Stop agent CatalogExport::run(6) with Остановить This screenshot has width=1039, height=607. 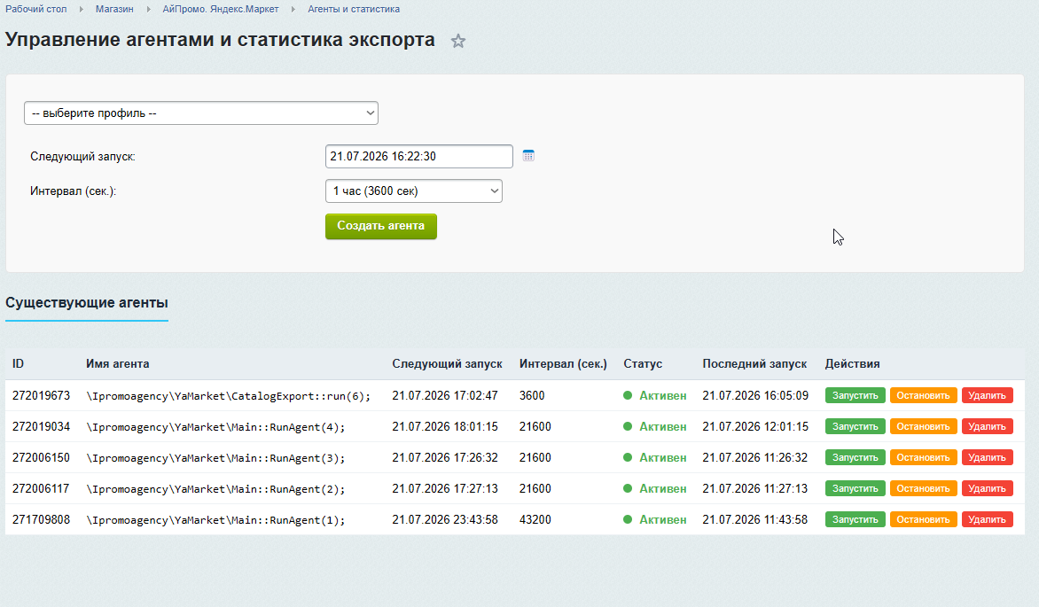point(923,395)
